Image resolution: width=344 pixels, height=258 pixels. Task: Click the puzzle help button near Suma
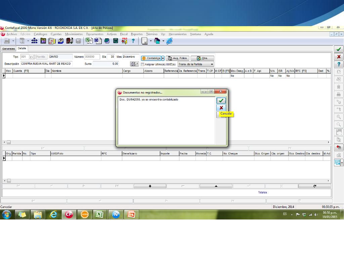click(x=134, y=64)
